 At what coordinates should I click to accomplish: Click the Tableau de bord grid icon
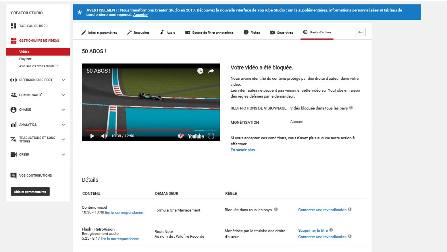tap(13, 26)
